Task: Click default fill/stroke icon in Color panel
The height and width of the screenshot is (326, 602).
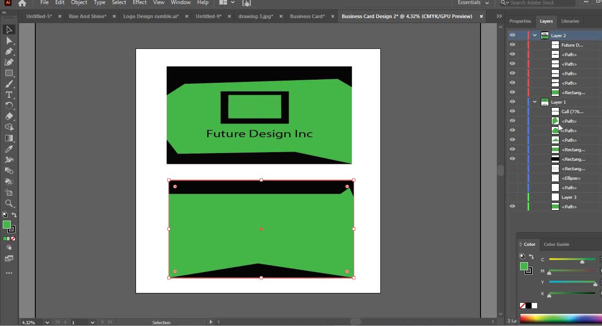Action: (x=522, y=257)
